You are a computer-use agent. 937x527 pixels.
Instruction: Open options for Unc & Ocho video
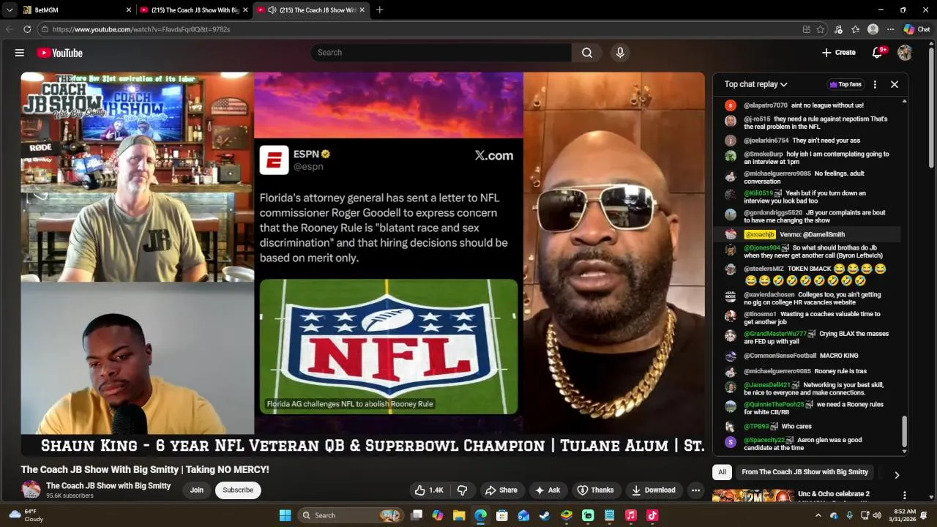coord(905,496)
